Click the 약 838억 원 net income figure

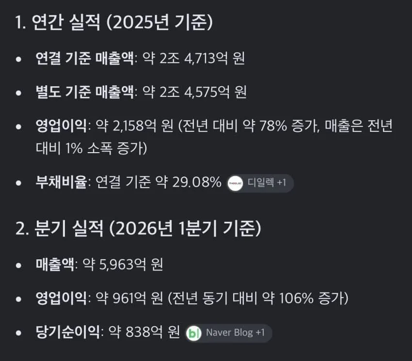[144, 332]
